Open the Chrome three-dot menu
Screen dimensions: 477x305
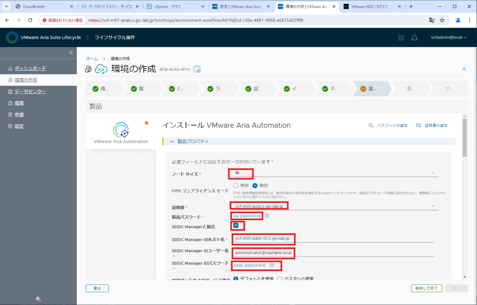click(x=469, y=20)
